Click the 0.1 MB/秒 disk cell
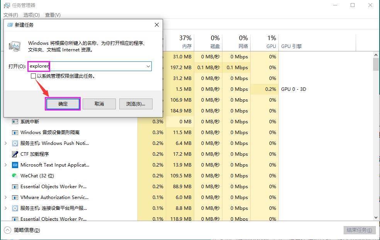The width and height of the screenshot is (380, 240). tap(209, 68)
